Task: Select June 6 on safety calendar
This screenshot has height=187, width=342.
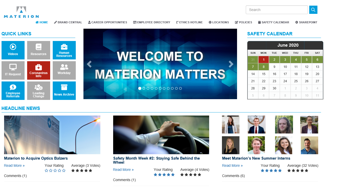Action: click(x=317, y=60)
